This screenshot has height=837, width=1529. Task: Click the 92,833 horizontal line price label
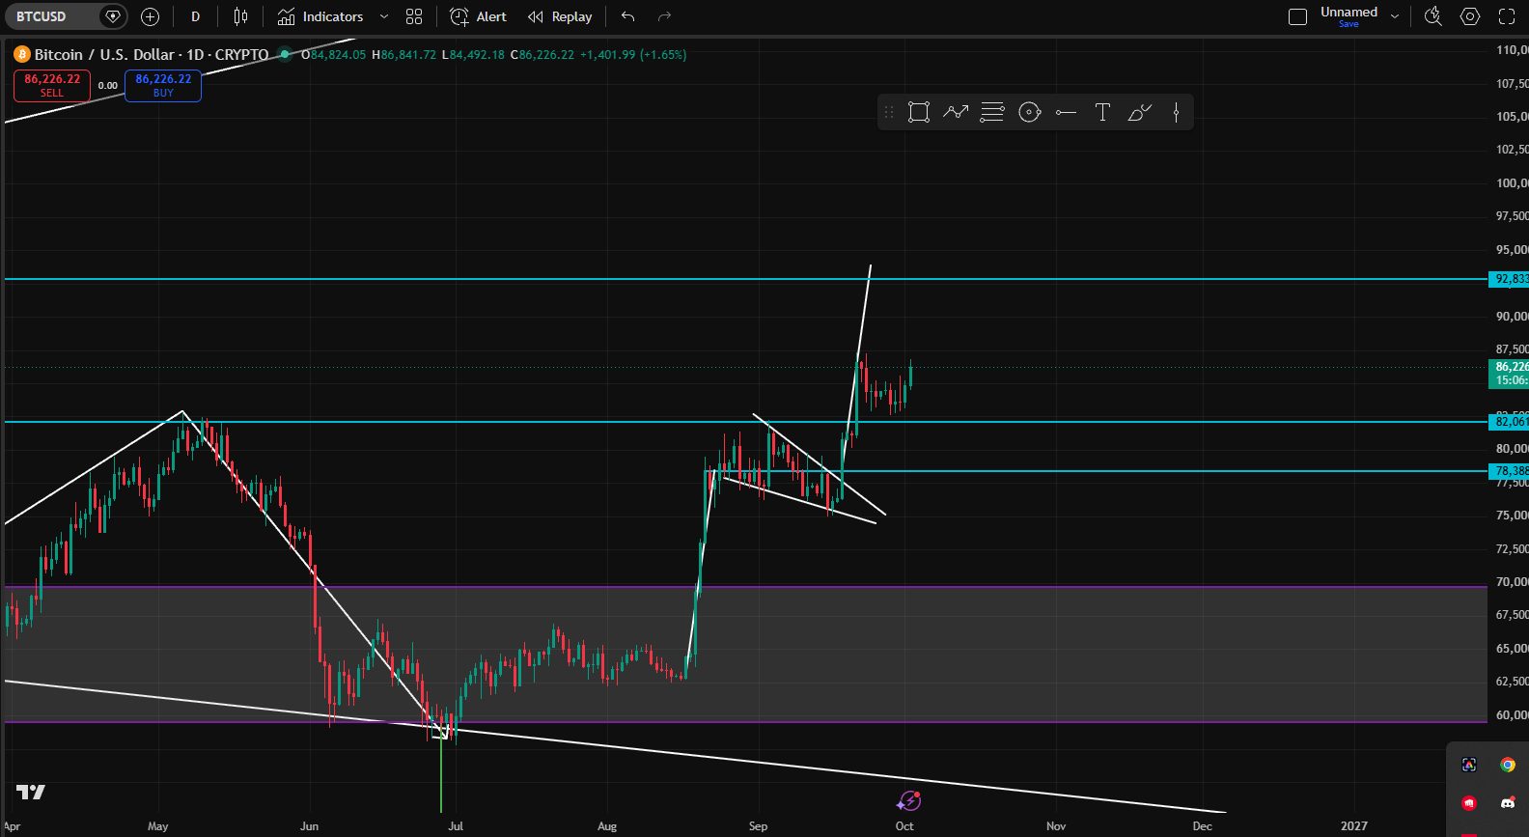click(x=1510, y=279)
